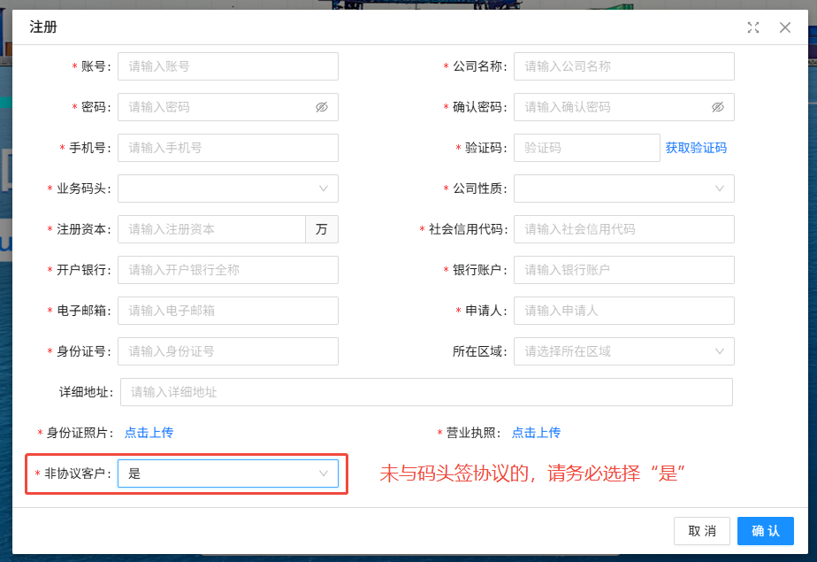This screenshot has height=562, width=817.
Task: Expand the 公司性质 dropdown
Action: pyautogui.click(x=623, y=189)
